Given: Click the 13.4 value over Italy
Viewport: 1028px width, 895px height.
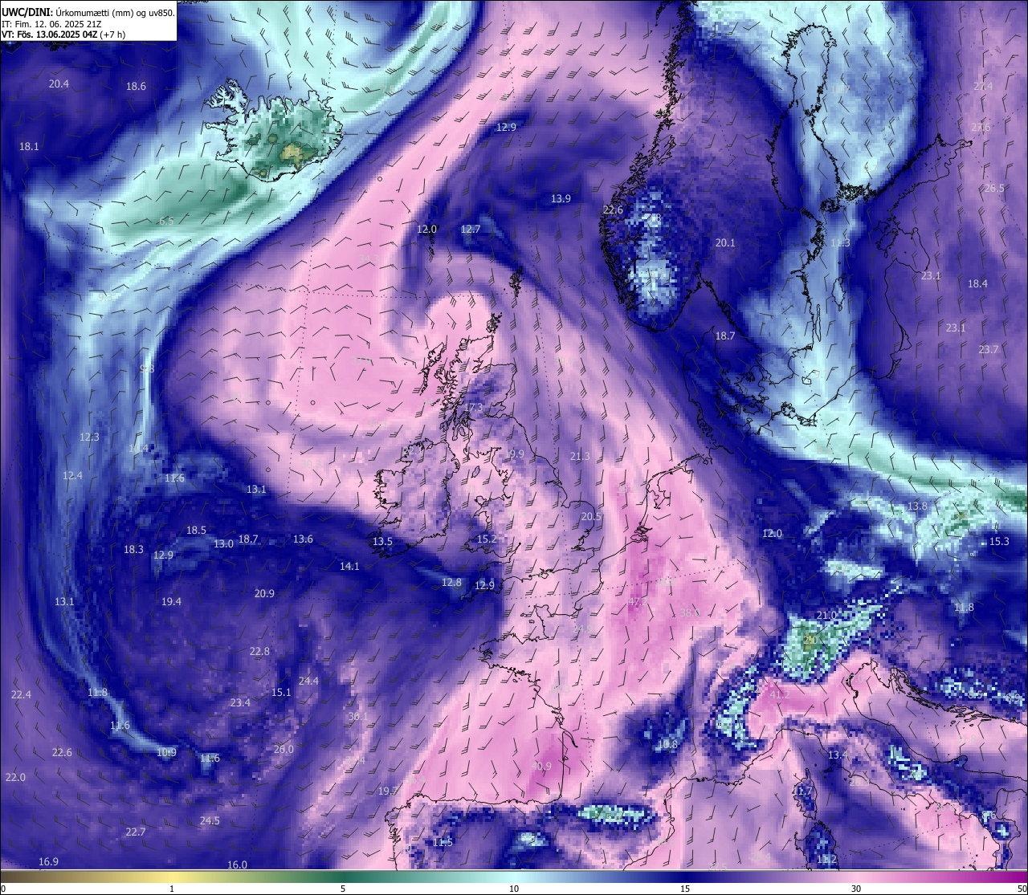Looking at the screenshot, I should [x=838, y=755].
